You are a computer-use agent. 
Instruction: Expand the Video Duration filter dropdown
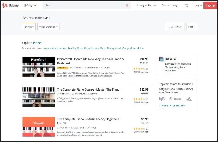coord(48,27)
